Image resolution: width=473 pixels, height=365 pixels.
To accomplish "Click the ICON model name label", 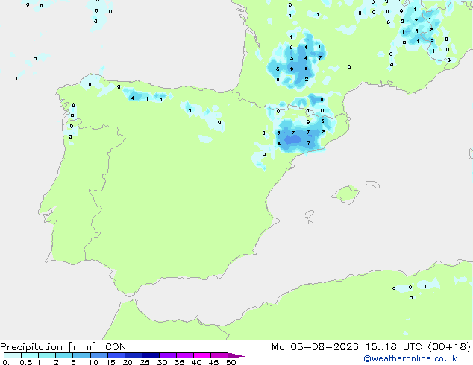I will [114, 347].
